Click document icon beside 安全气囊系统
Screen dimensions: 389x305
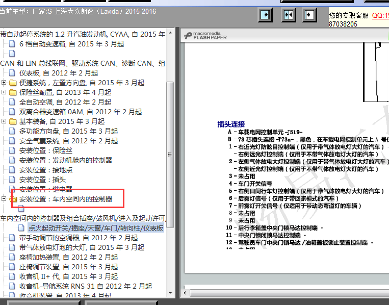click(x=12, y=141)
